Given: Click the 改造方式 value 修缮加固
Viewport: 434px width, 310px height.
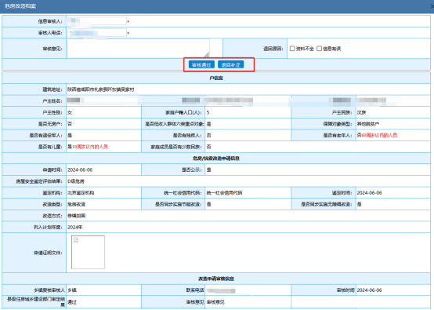Looking at the screenshot, I should (77, 216).
